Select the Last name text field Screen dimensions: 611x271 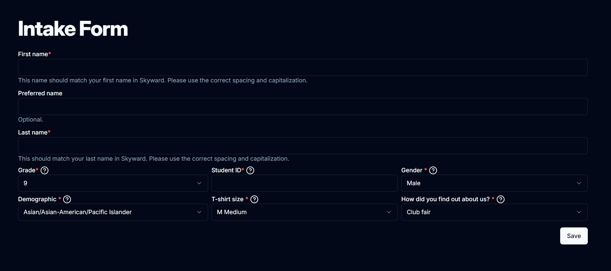[303, 146]
